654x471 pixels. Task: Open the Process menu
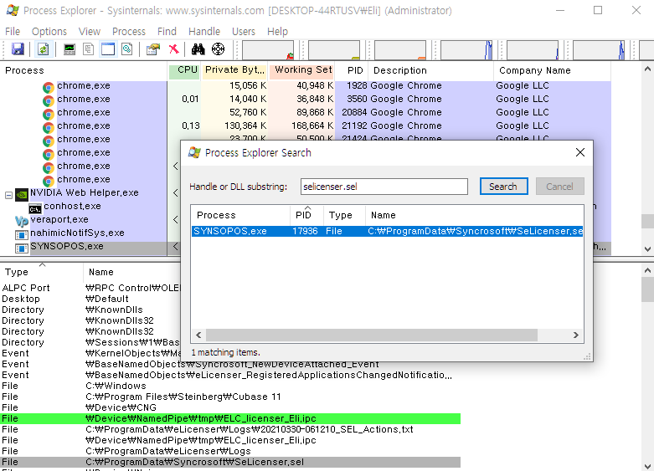[128, 31]
